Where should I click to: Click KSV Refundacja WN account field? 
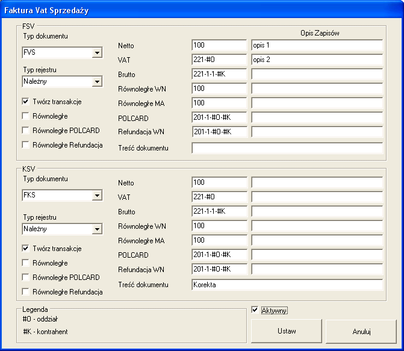[x=219, y=269]
